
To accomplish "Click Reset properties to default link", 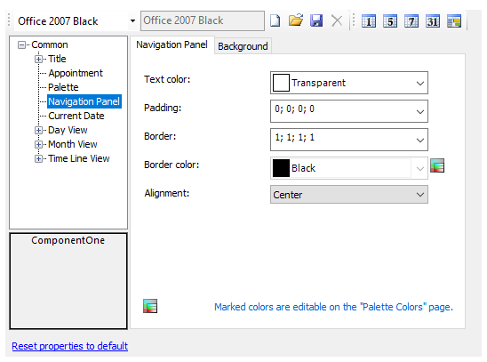I will coord(70,346).
